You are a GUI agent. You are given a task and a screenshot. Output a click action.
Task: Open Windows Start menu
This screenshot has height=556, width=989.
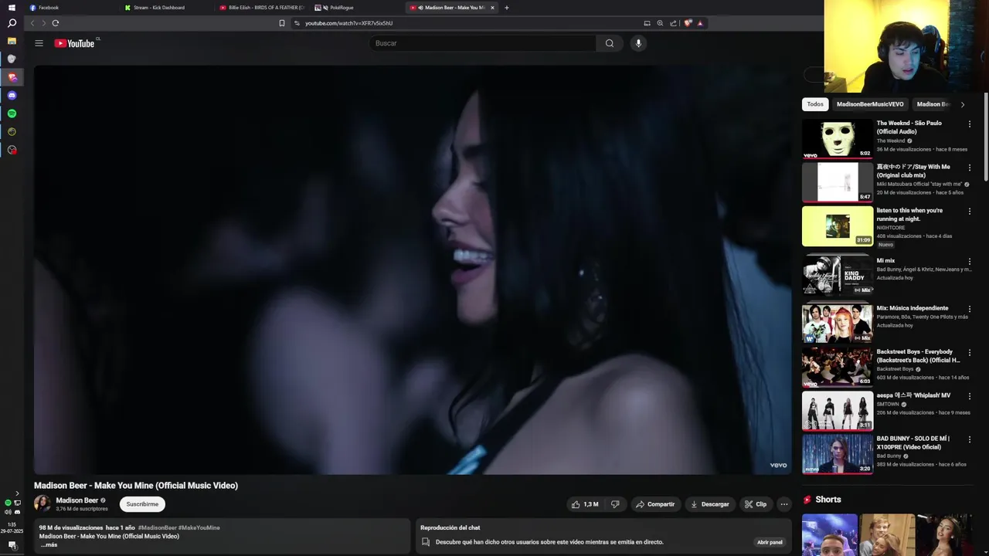tap(12, 8)
